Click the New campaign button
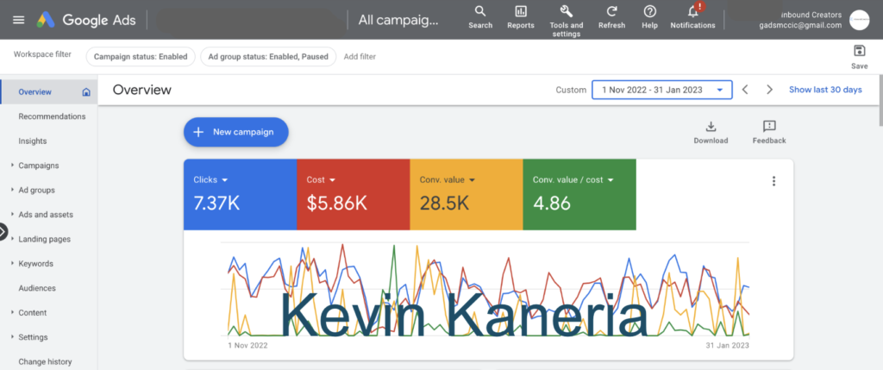This screenshot has height=370, width=883. 236,132
